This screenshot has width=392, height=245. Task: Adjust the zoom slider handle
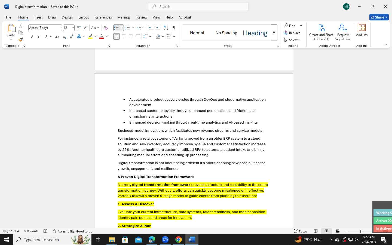[361, 231]
